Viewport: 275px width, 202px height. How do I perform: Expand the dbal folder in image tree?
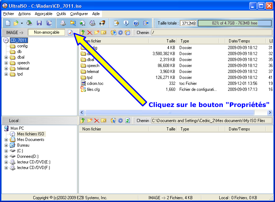6,57
